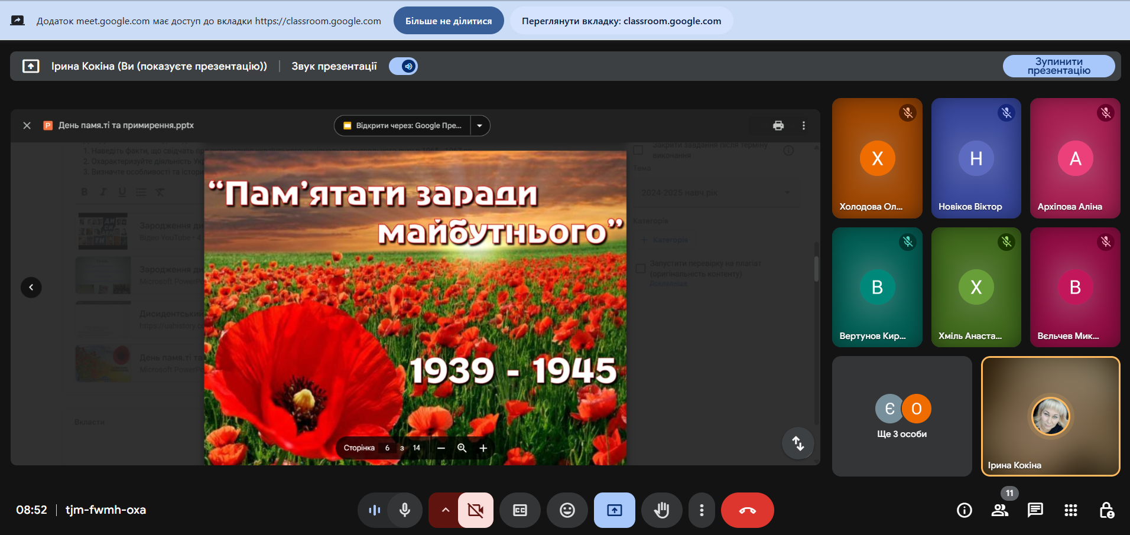Zoom in with the plus icon
Image resolution: width=1130 pixels, height=535 pixels.
pyautogui.click(x=483, y=448)
